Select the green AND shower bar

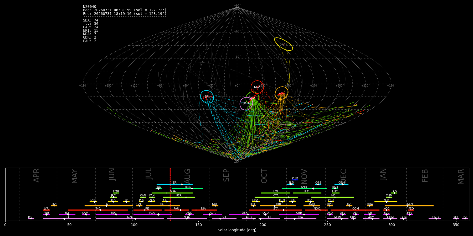[x=304, y=189]
